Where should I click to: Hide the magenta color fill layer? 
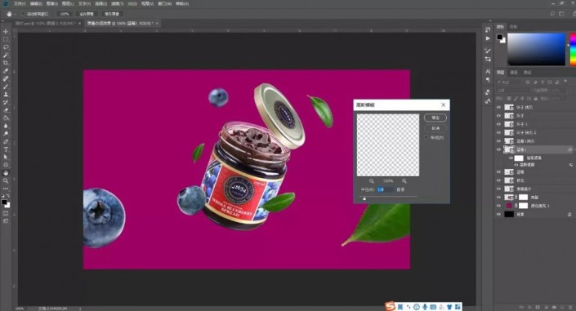[x=498, y=206]
